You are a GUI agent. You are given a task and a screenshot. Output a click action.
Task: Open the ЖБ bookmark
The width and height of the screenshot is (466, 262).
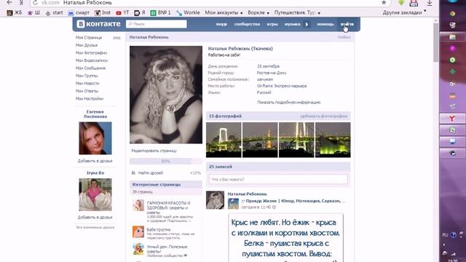pos(15,13)
